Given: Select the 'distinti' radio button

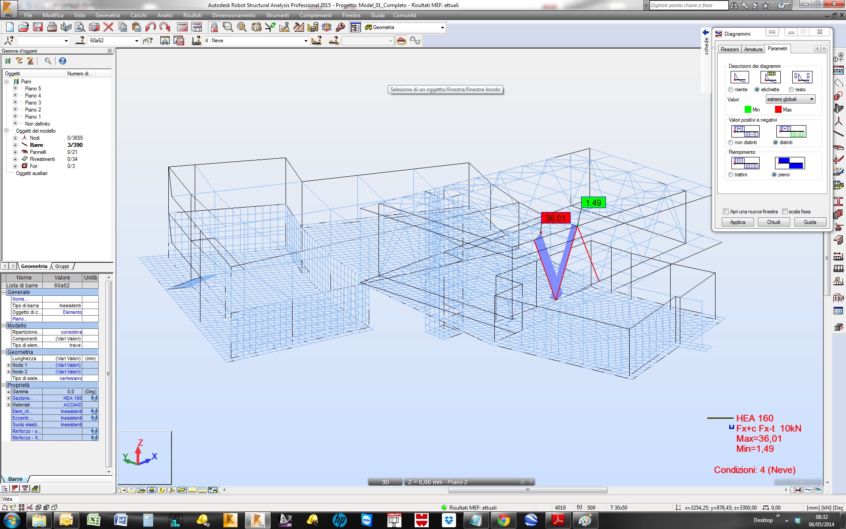Looking at the screenshot, I should [x=775, y=142].
